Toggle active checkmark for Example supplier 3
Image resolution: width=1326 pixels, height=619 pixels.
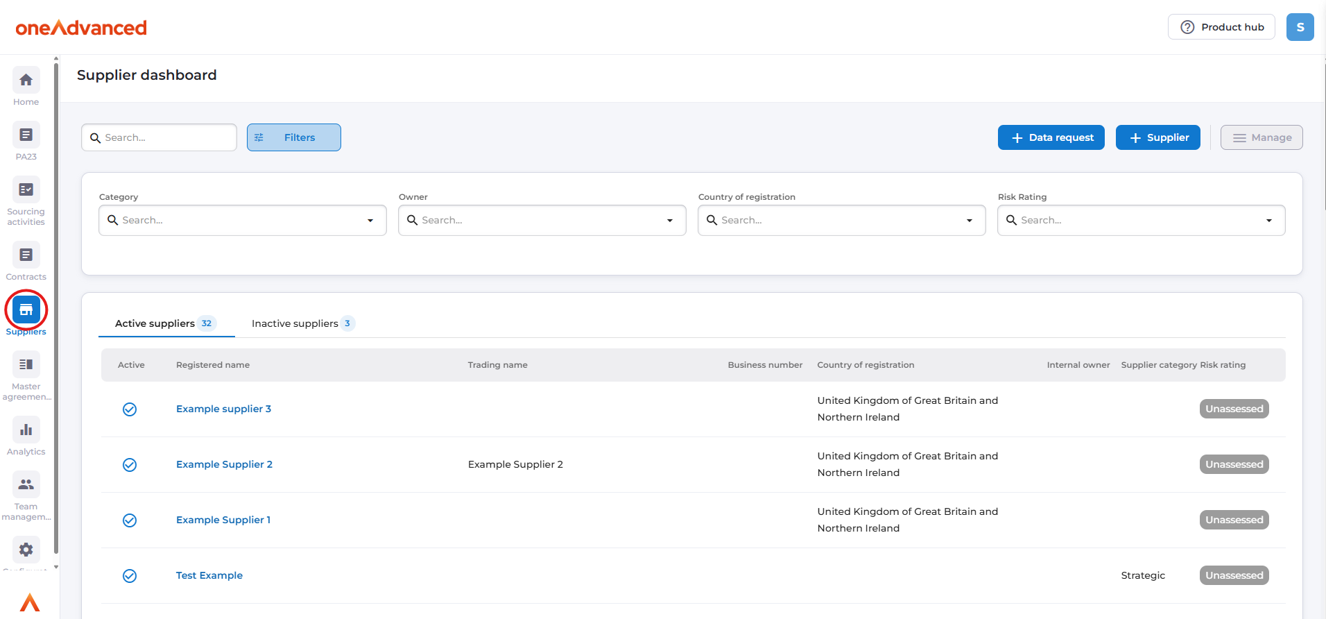[130, 409]
